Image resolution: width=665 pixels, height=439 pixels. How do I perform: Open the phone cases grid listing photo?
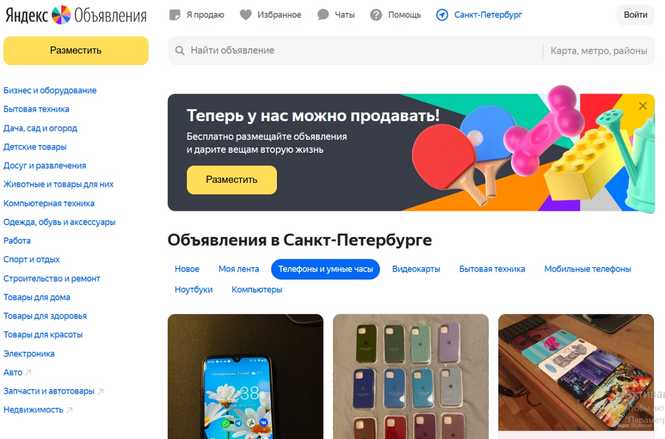tap(411, 377)
